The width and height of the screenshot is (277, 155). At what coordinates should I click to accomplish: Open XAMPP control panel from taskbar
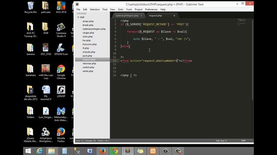153,151
